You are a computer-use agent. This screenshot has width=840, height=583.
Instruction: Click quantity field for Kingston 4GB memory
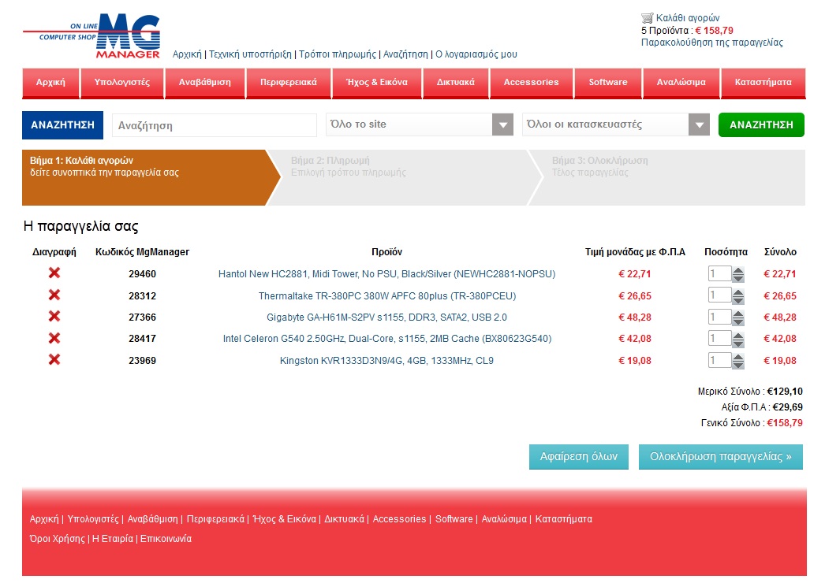tap(719, 360)
